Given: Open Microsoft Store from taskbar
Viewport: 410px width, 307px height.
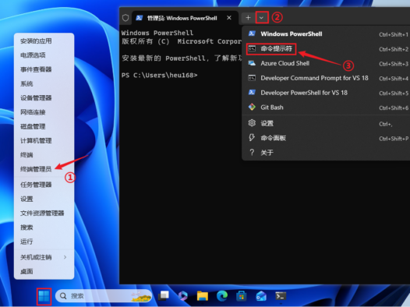Looking at the screenshot, I should coord(242,296).
